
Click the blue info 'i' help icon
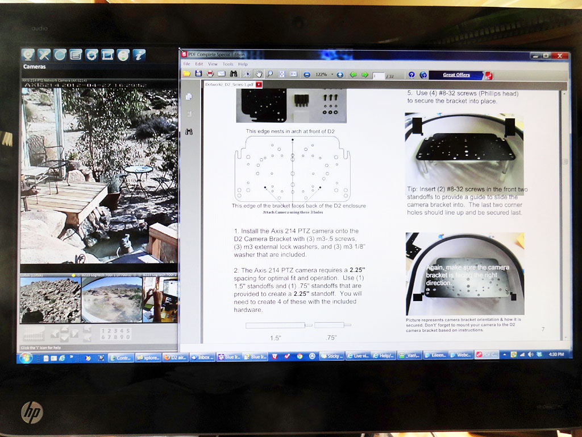(139, 55)
